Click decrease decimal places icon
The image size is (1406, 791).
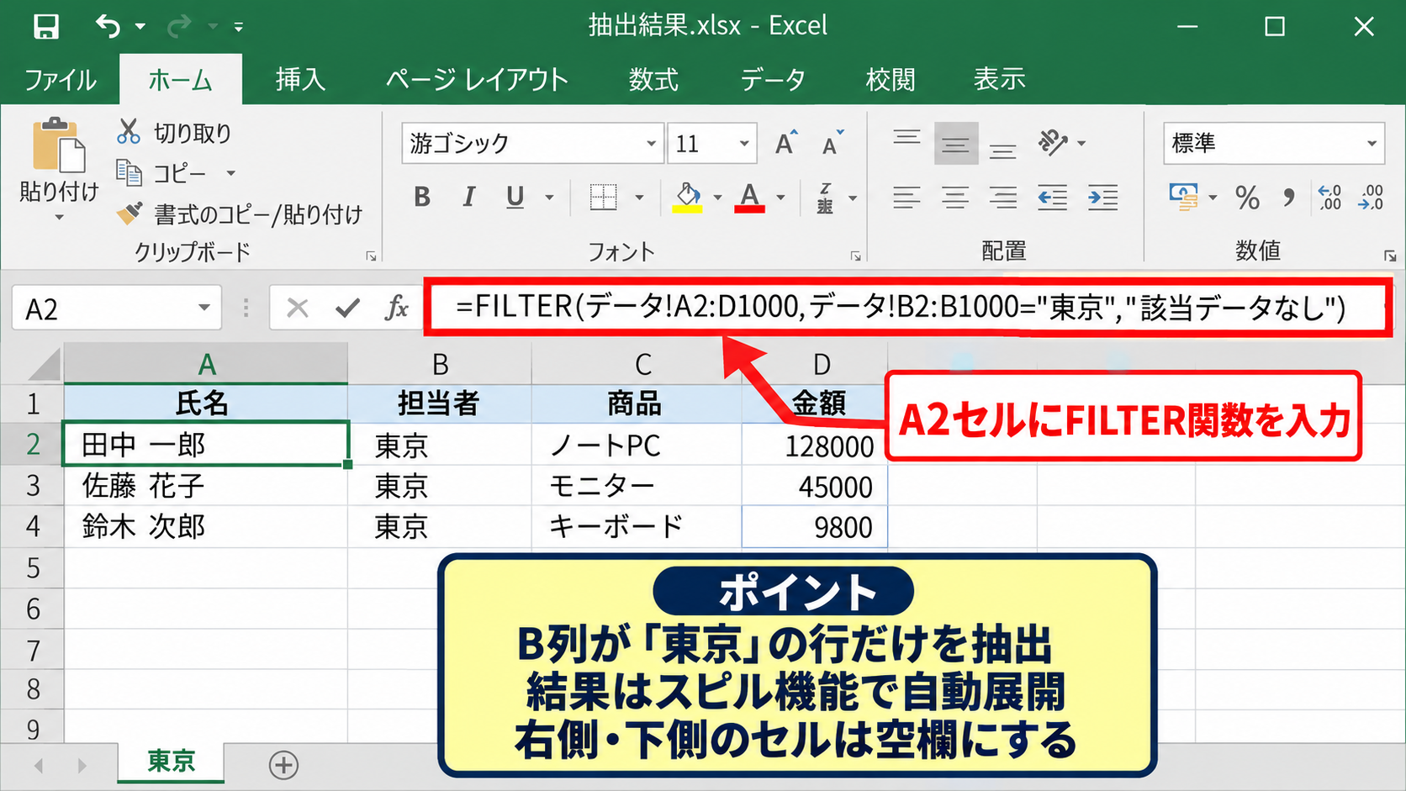coord(1371,198)
